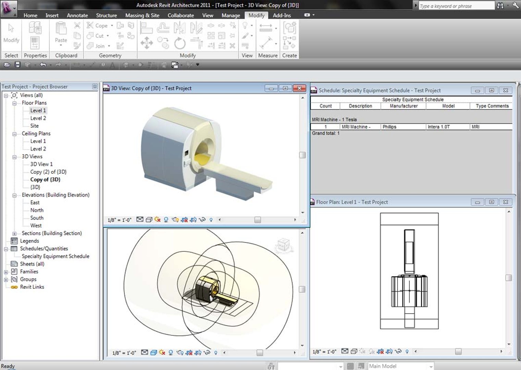The height and width of the screenshot is (370, 521).
Task: Click the Cut clipboard scissors icon
Action: (77, 25)
